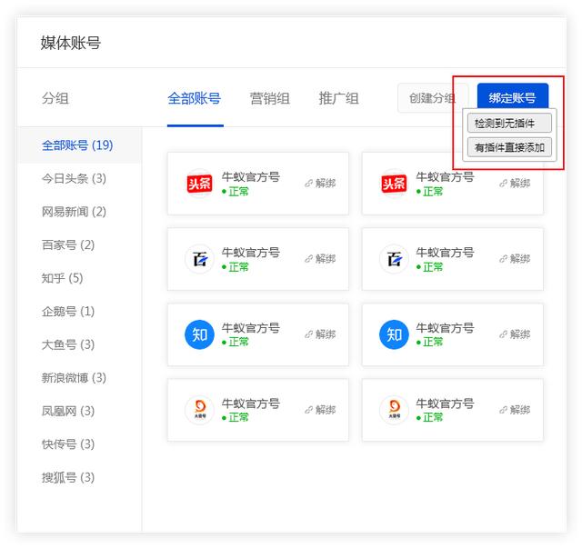Click the Baijiahao logo on the left card

[199, 259]
